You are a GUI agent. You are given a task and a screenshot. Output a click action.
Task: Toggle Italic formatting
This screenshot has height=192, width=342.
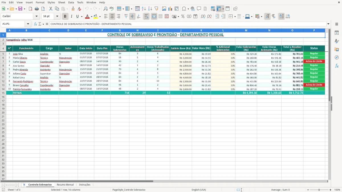[72, 16]
